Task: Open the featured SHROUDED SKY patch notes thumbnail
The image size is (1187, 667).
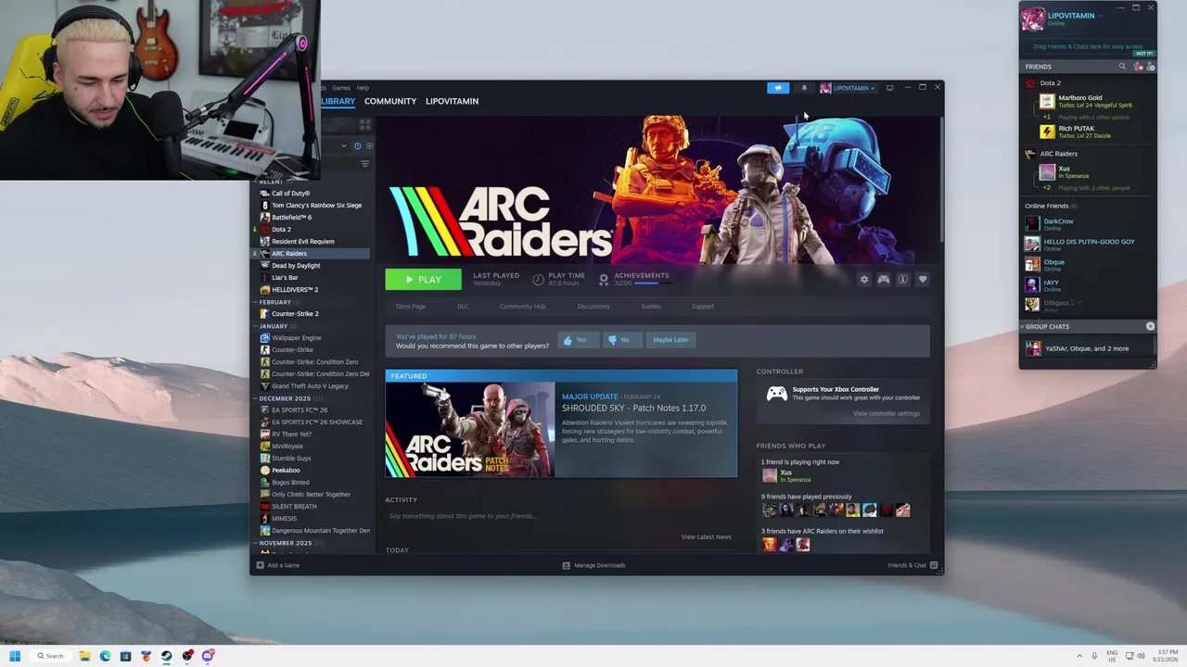Action: pos(470,430)
